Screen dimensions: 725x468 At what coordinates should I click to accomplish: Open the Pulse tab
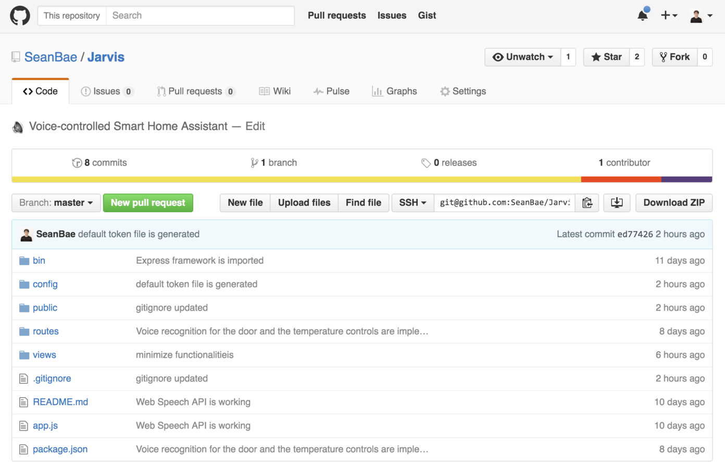click(331, 92)
